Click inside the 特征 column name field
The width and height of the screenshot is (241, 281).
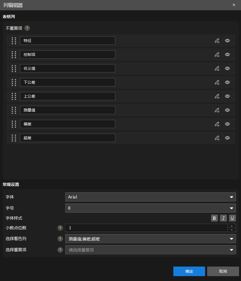(x=67, y=41)
